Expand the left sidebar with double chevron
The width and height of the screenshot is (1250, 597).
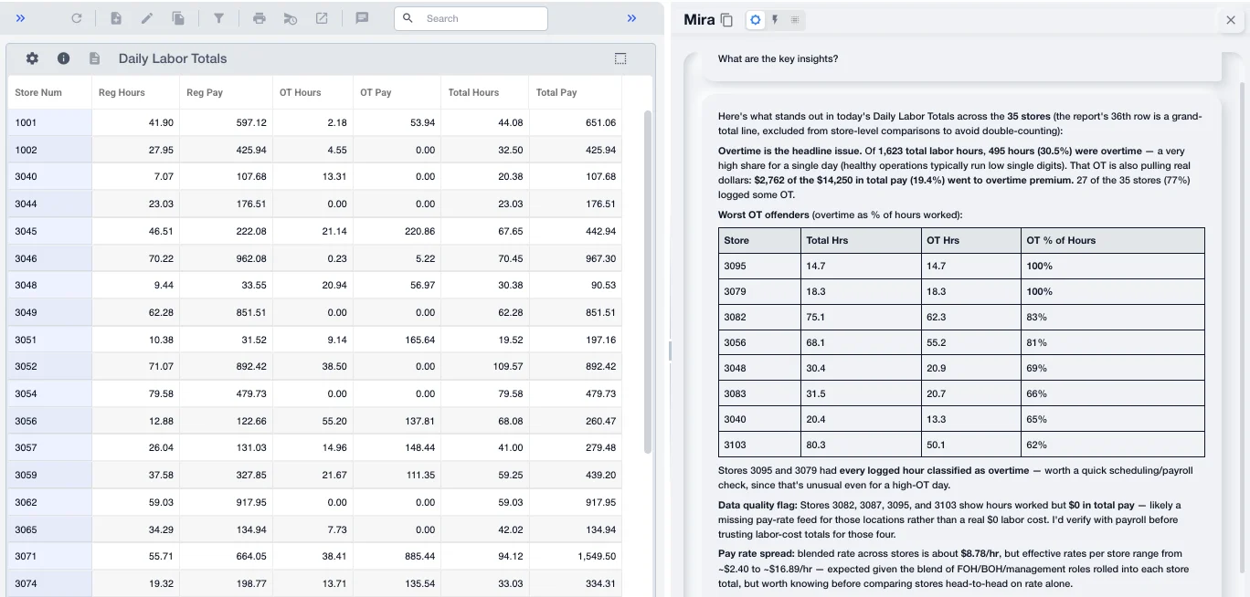click(x=20, y=18)
